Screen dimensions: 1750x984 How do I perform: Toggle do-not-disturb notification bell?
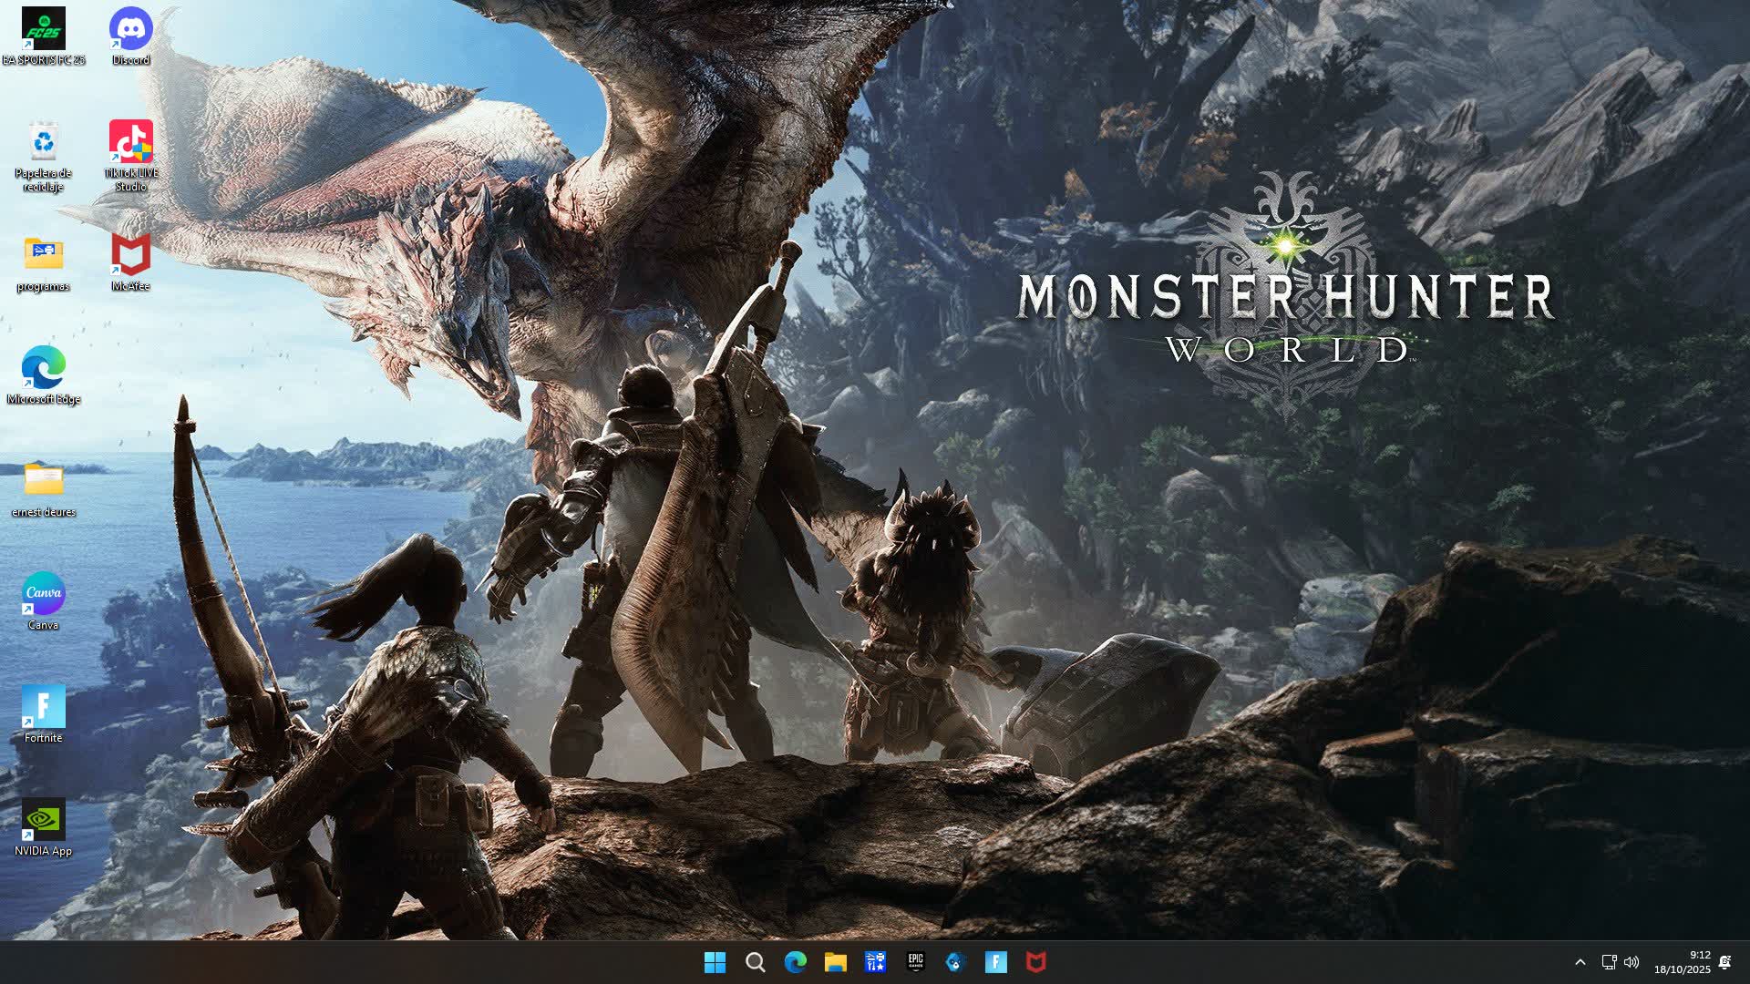(1725, 962)
